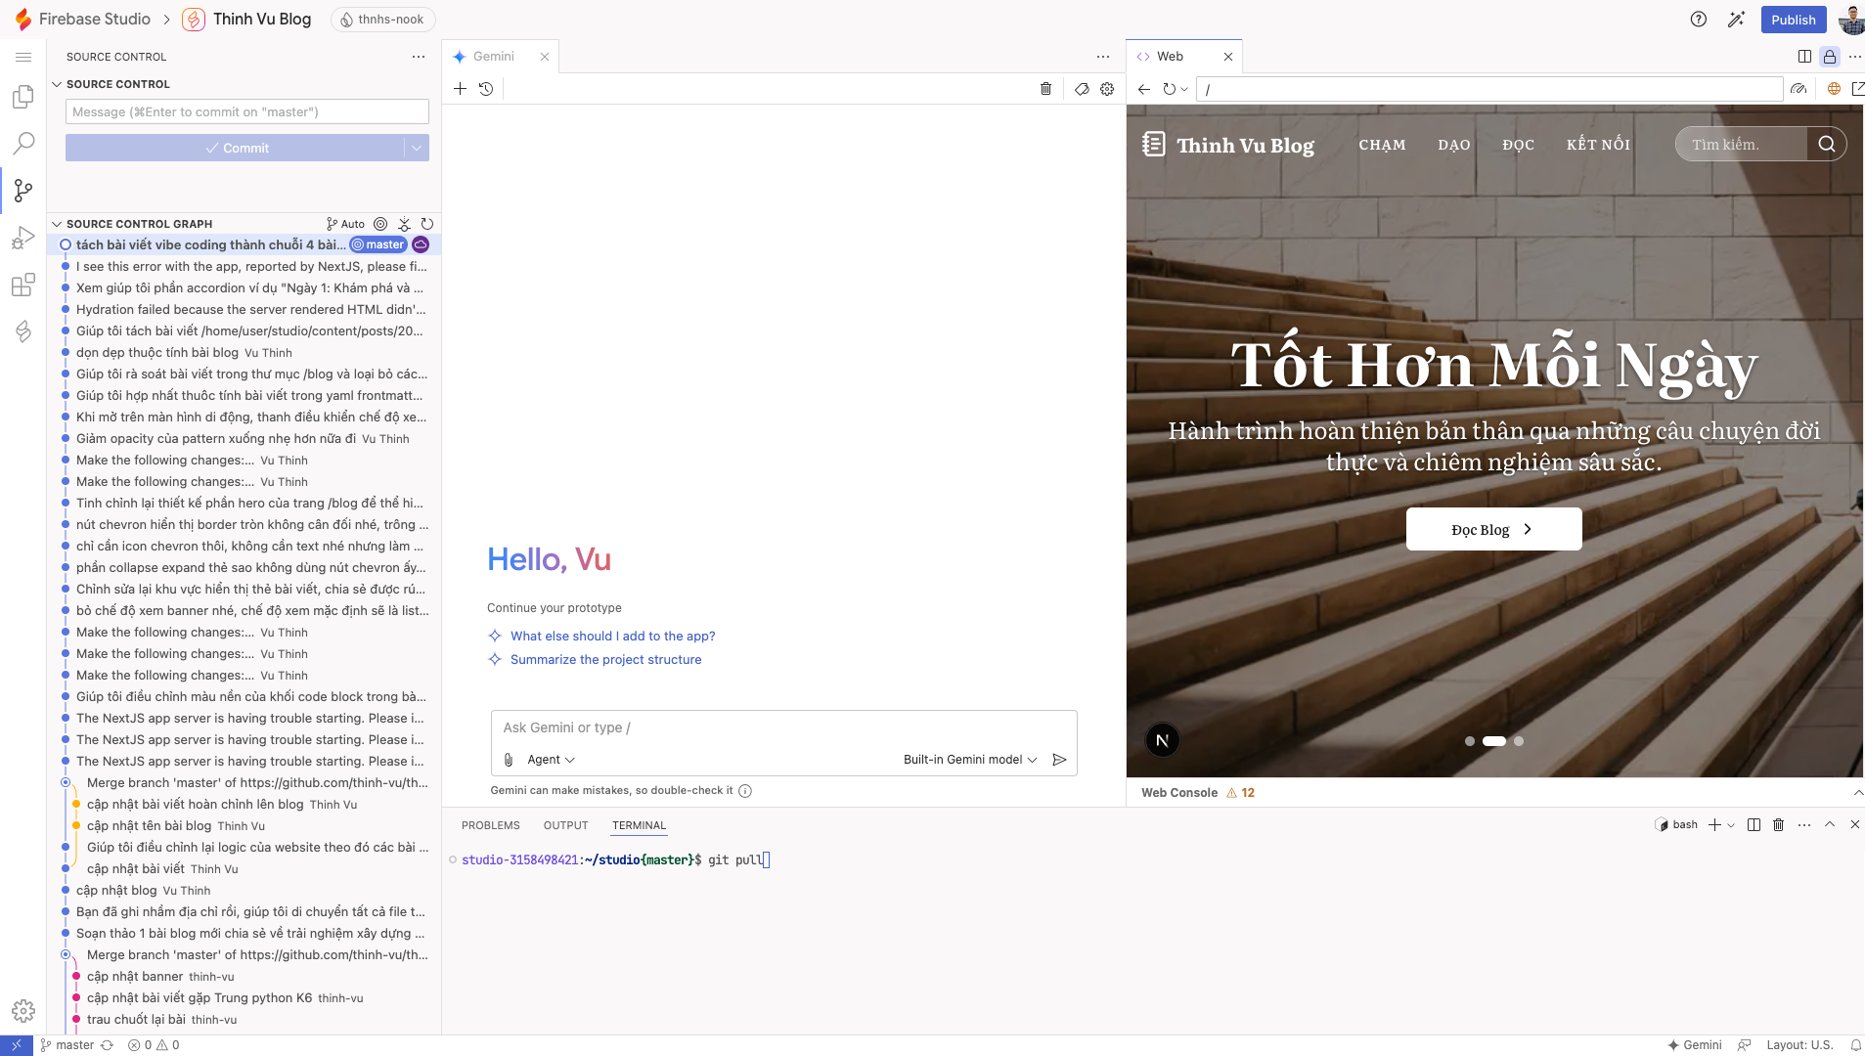This screenshot has width=1865, height=1056.
Task: Click the Publish button
Action: pyautogui.click(x=1793, y=20)
